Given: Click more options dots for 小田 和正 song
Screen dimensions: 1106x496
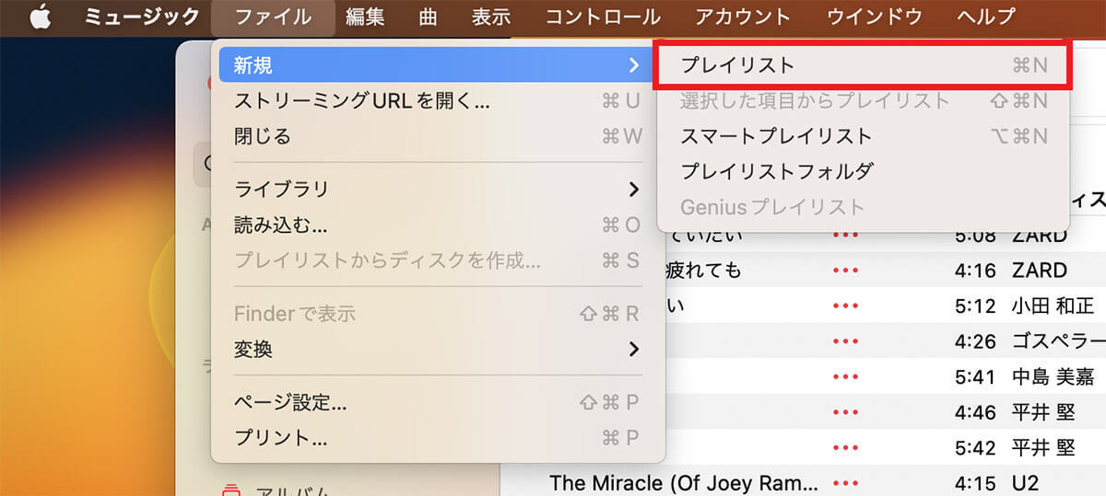Looking at the screenshot, I should tap(845, 306).
